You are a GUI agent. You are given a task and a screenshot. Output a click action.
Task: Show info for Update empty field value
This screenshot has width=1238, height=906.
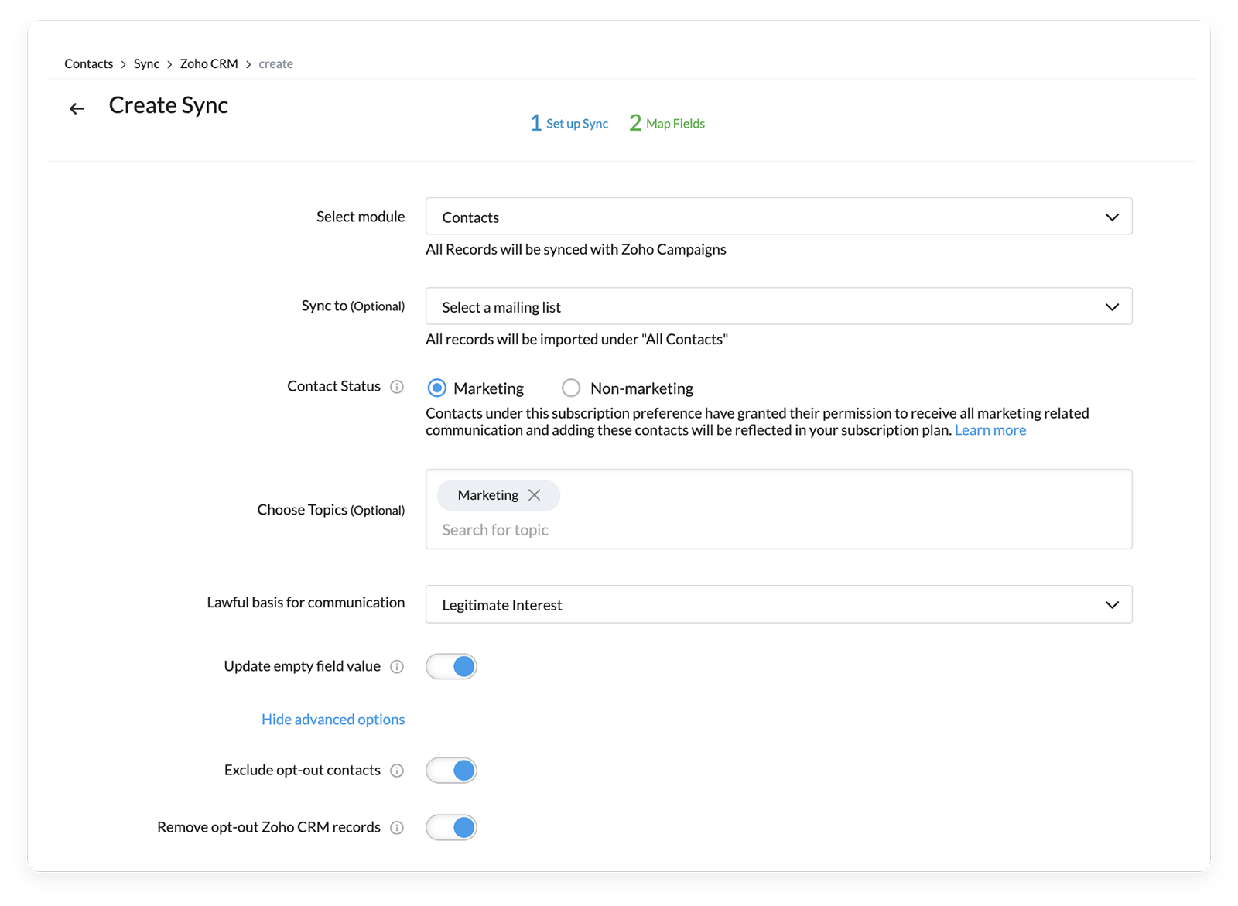[x=397, y=667]
